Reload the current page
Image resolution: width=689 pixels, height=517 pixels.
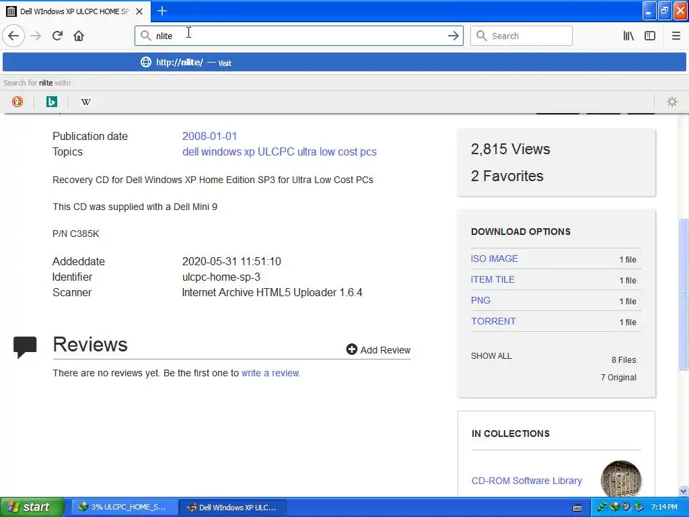click(57, 36)
